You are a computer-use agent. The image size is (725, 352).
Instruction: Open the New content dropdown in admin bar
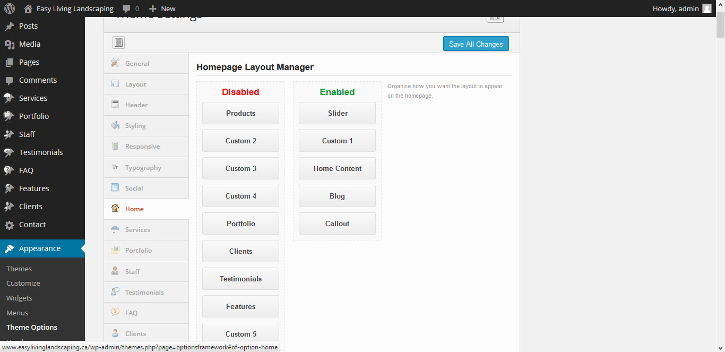click(x=162, y=8)
